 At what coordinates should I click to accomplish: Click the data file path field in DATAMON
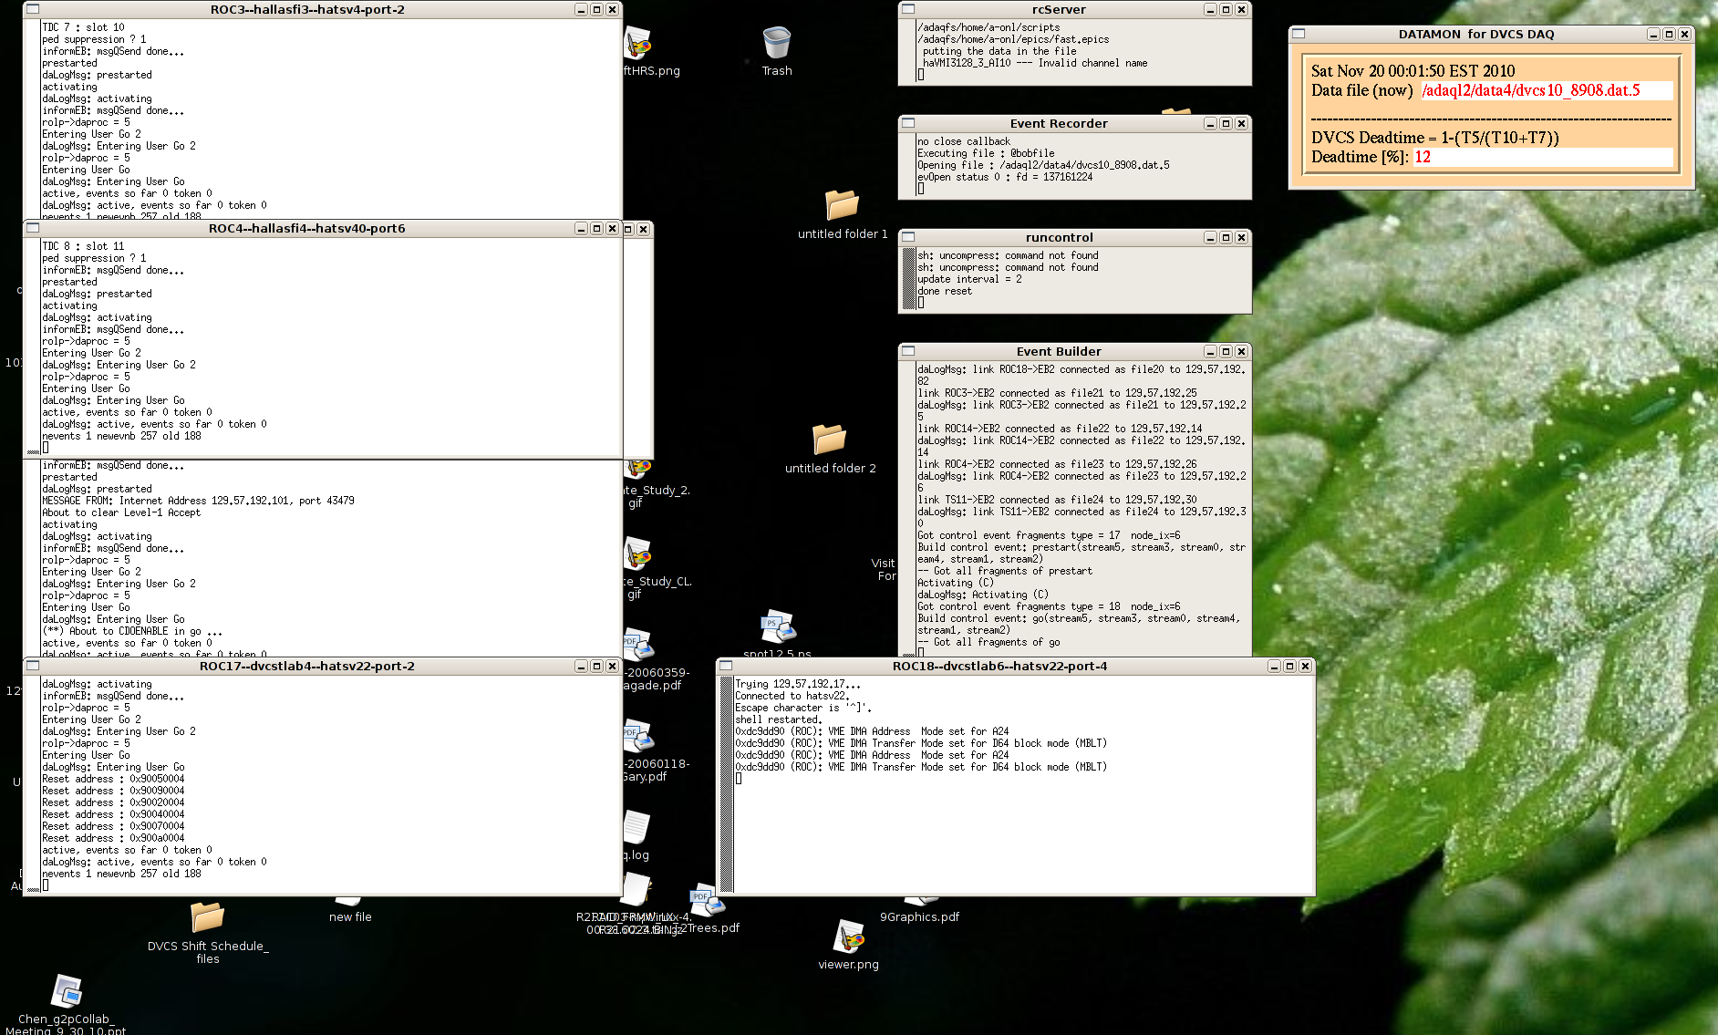tap(1547, 90)
